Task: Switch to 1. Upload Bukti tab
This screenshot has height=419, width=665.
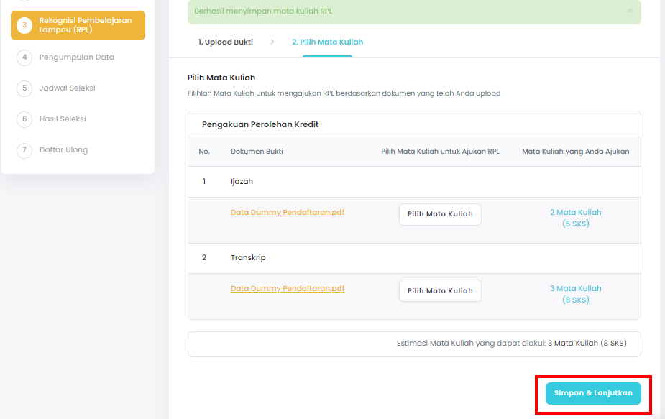Action: [225, 42]
